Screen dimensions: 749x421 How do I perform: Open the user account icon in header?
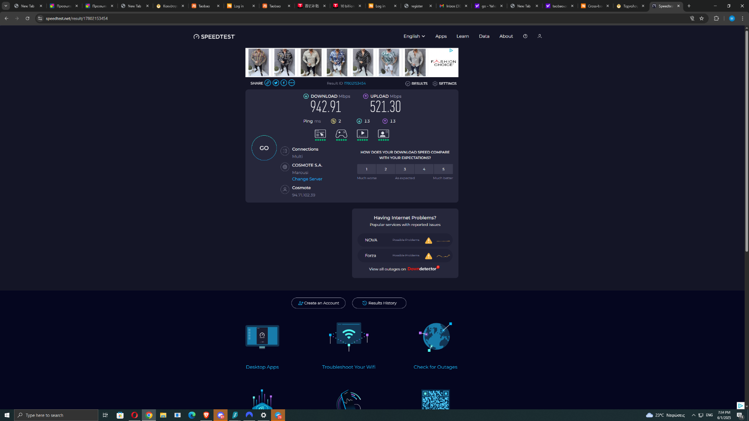click(x=539, y=36)
